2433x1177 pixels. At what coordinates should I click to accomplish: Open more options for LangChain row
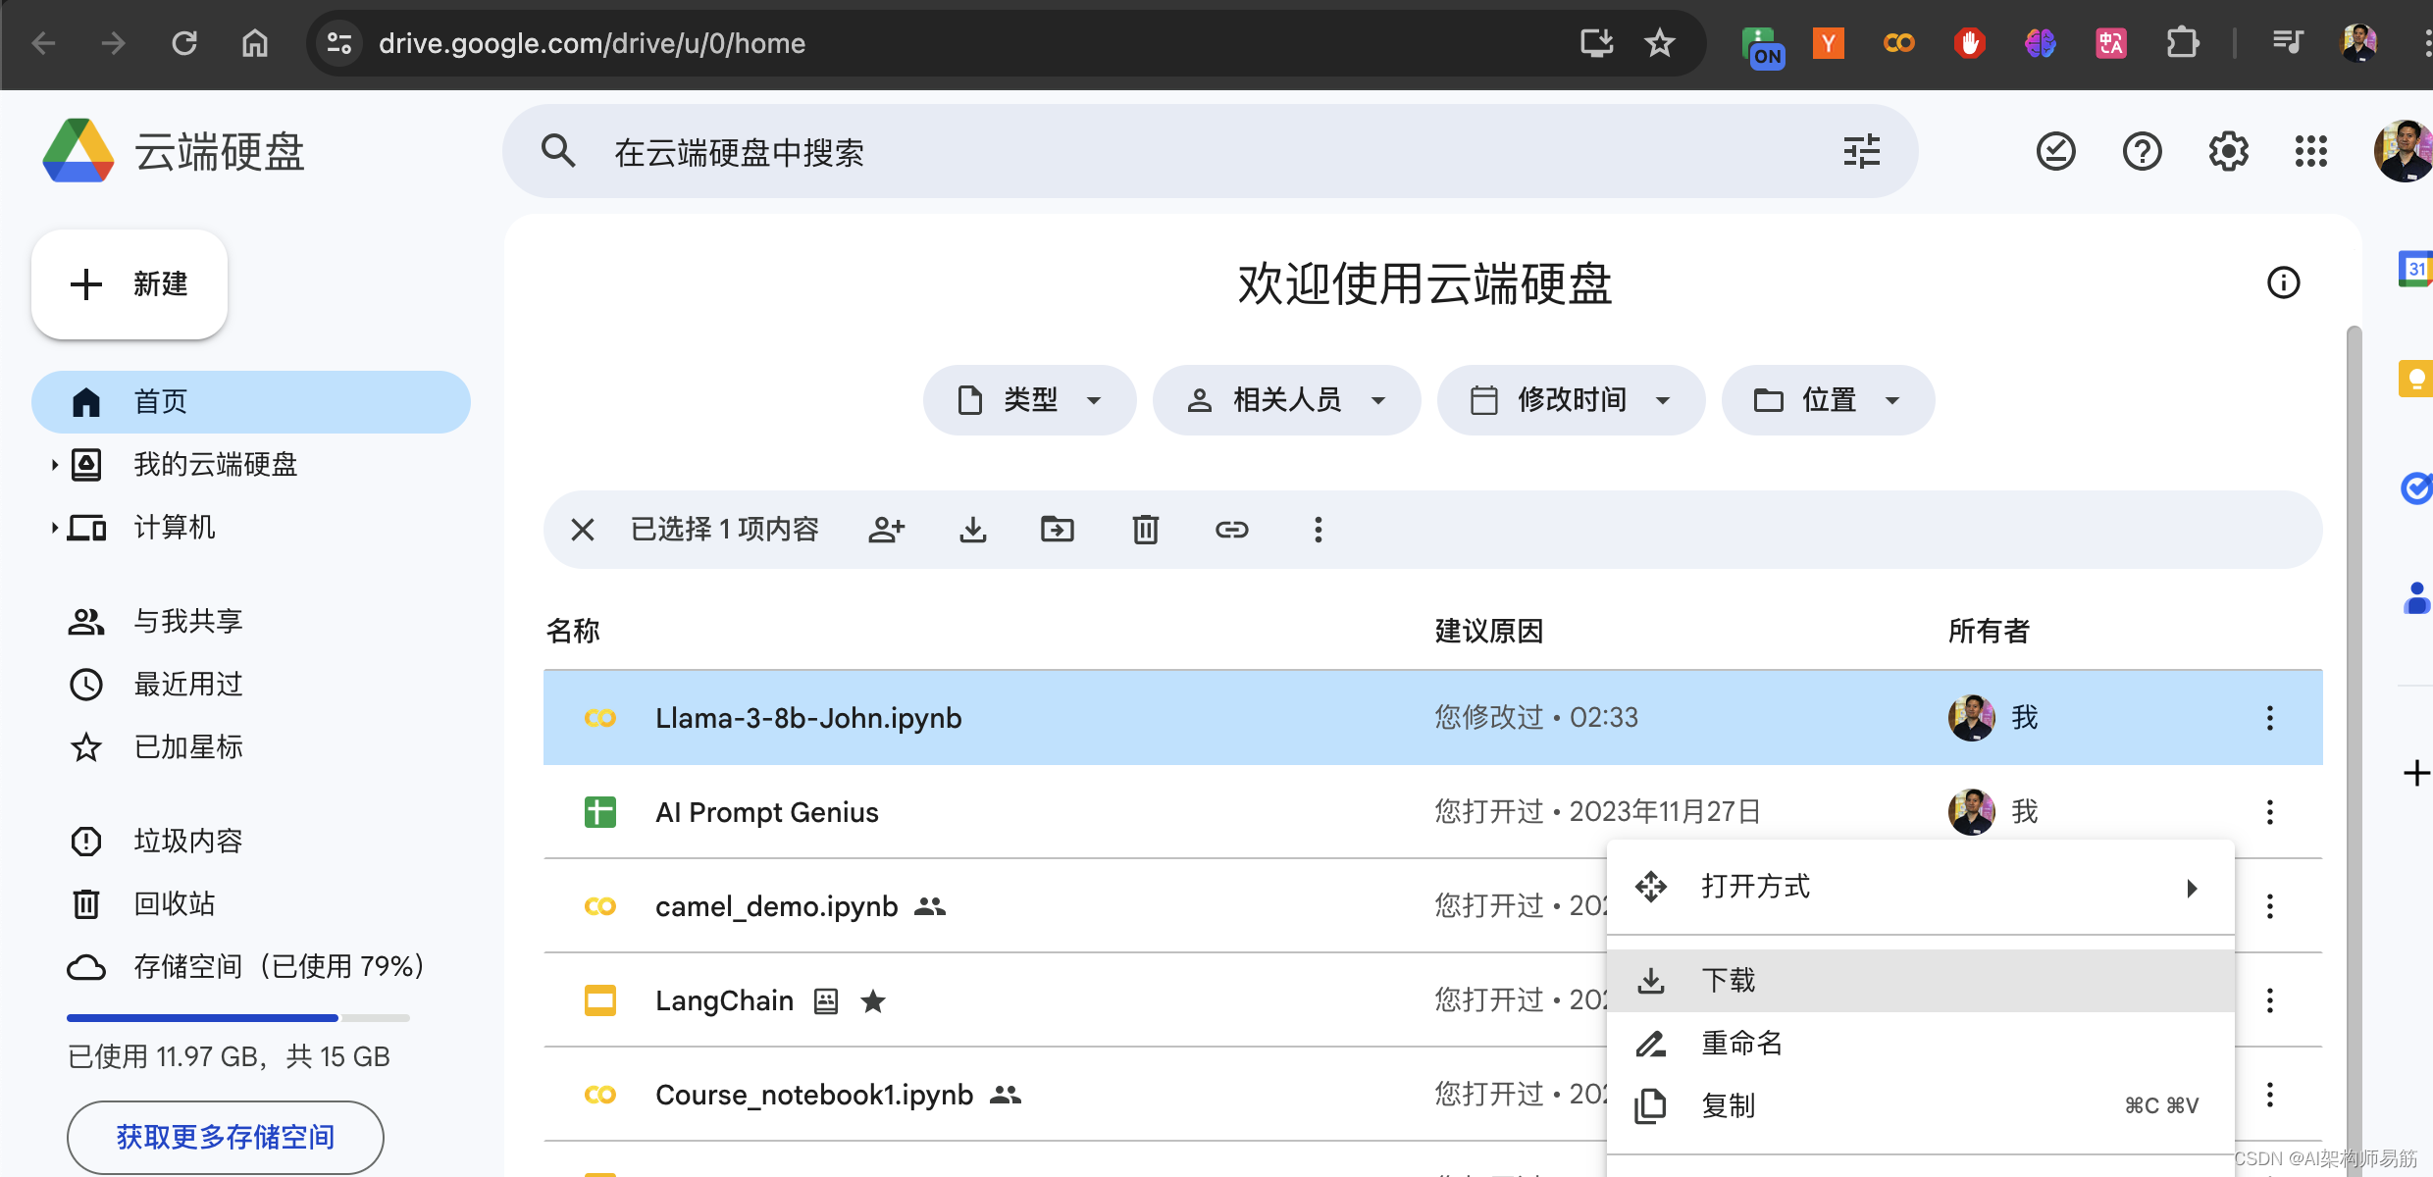click(2269, 1000)
